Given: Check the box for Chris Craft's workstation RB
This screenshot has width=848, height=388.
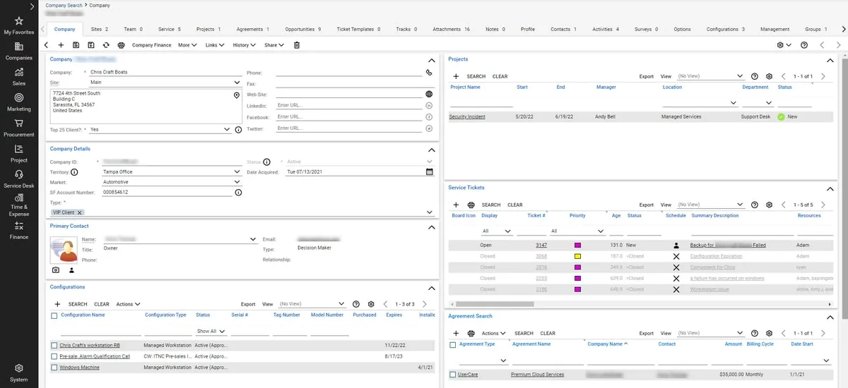Looking at the screenshot, I should (54, 346).
